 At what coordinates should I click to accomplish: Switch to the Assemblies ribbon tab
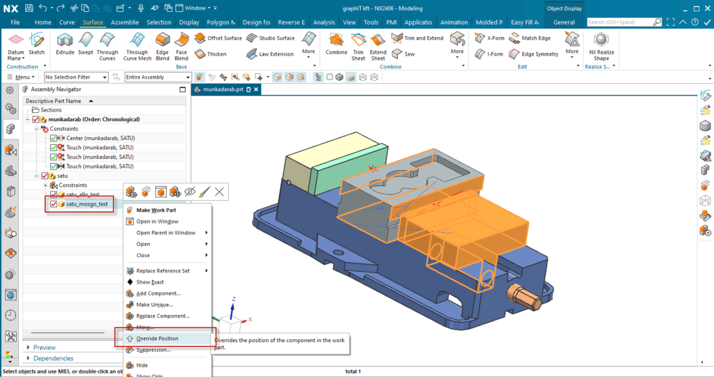click(x=125, y=22)
